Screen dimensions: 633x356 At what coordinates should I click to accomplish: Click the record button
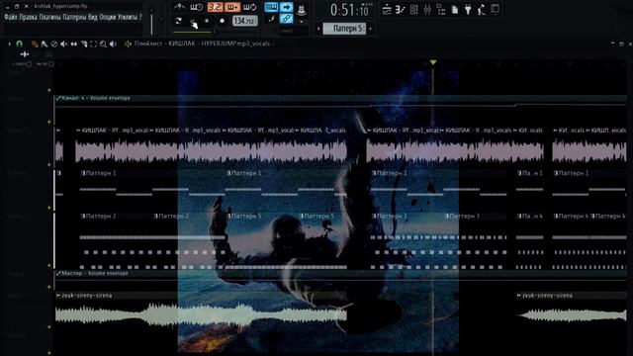pyautogui.click(x=222, y=21)
